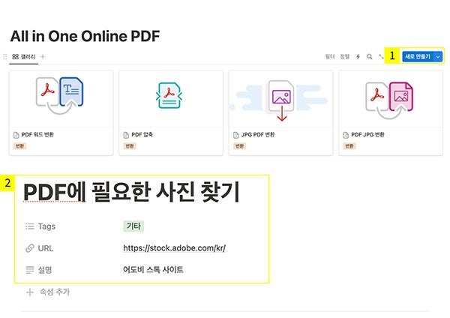450x318 pixels.
Task: Click page icon beside JPG PDF 변환
Action: point(236,135)
